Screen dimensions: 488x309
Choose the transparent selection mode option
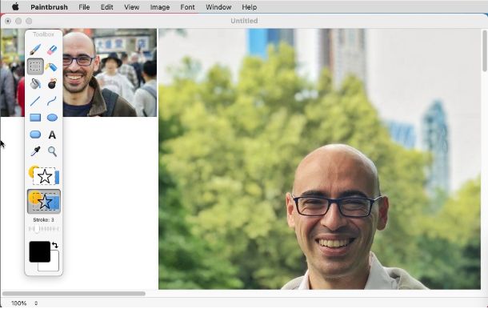(44, 201)
